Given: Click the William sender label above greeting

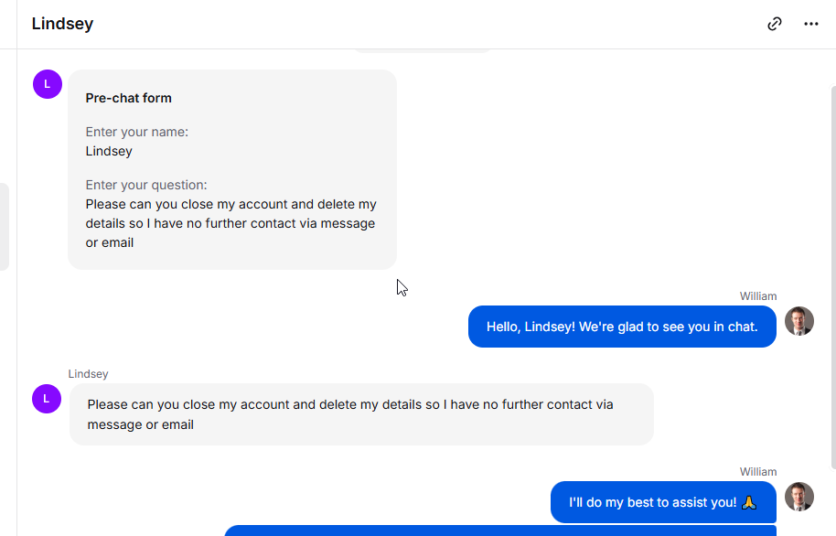Looking at the screenshot, I should [x=758, y=296].
